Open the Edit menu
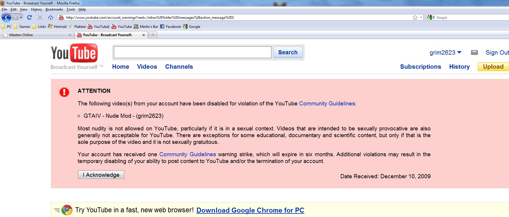Viewport: 509px width, 217px height. [x=14, y=9]
